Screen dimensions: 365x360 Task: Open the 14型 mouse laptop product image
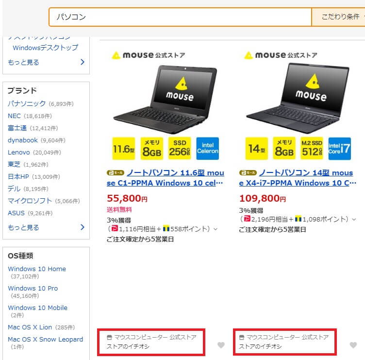pos(298,105)
